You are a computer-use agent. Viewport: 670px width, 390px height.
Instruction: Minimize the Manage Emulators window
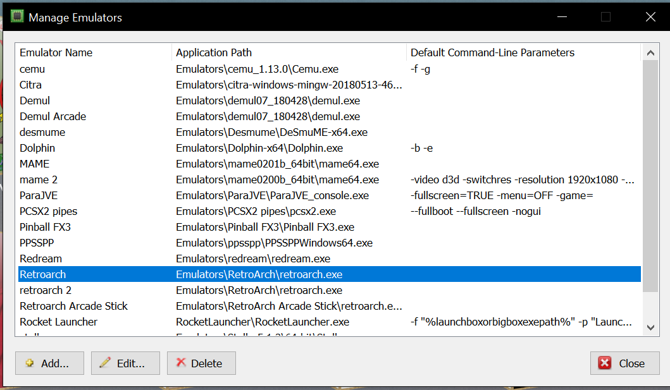pyautogui.click(x=562, y=17)
